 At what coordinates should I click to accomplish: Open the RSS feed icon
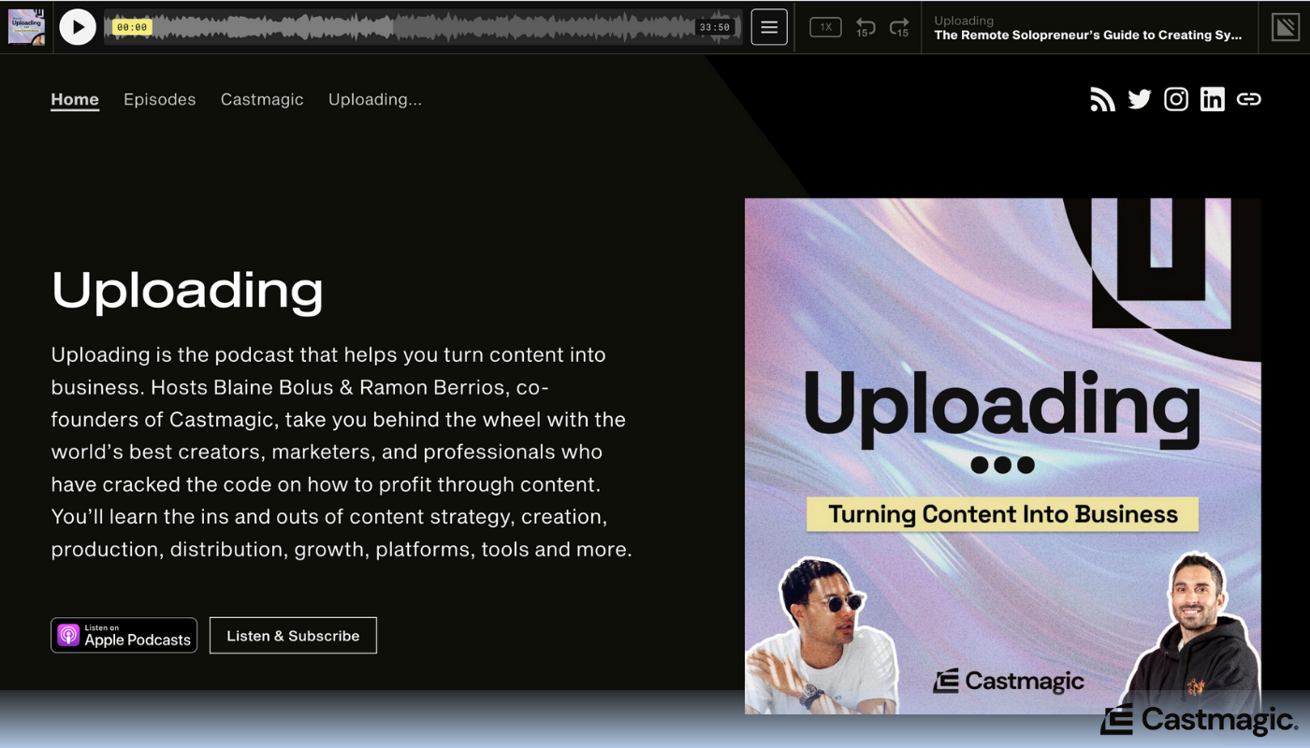1102,99
